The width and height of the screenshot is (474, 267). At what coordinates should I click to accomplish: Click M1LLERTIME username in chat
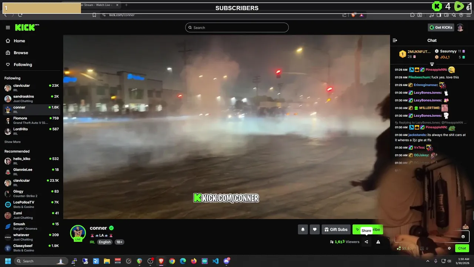430,108
